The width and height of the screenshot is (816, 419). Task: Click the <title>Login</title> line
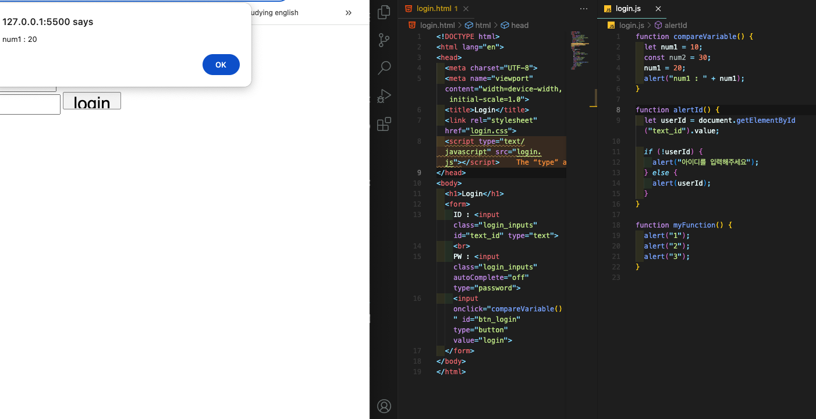click(x=487, y=109)
